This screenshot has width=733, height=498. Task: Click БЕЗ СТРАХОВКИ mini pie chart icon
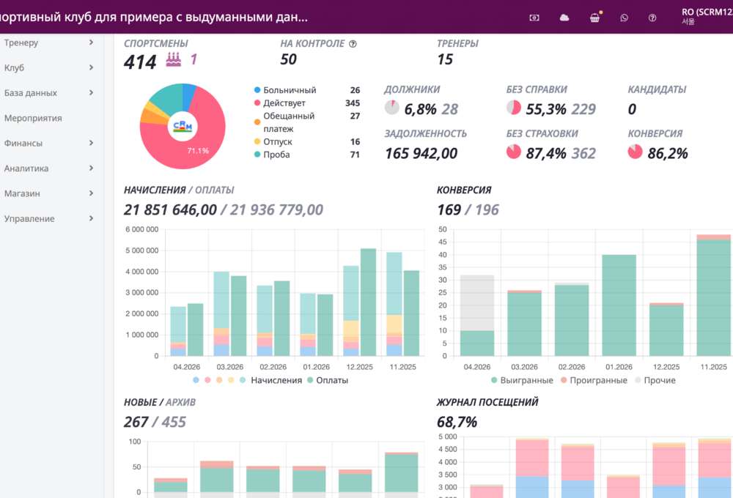[514, 152]
